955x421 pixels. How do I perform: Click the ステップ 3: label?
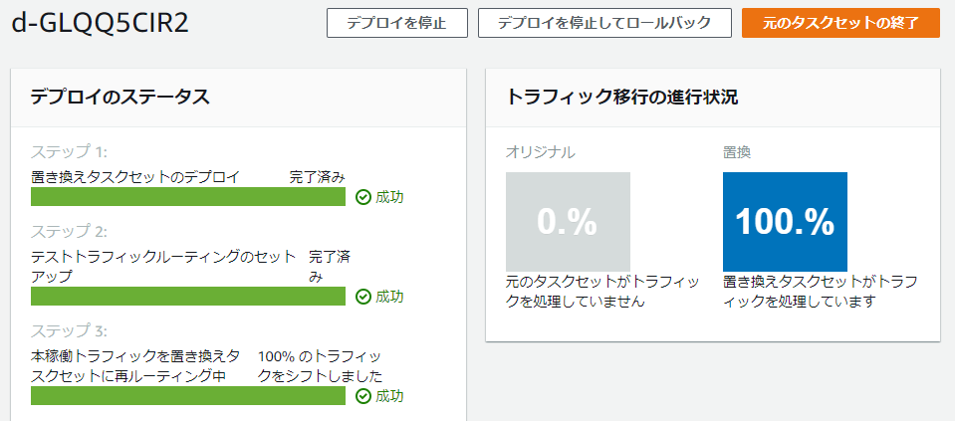pos(70,330)
